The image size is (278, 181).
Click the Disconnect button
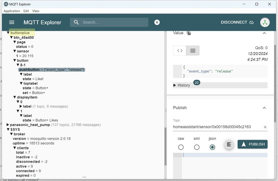237,22
